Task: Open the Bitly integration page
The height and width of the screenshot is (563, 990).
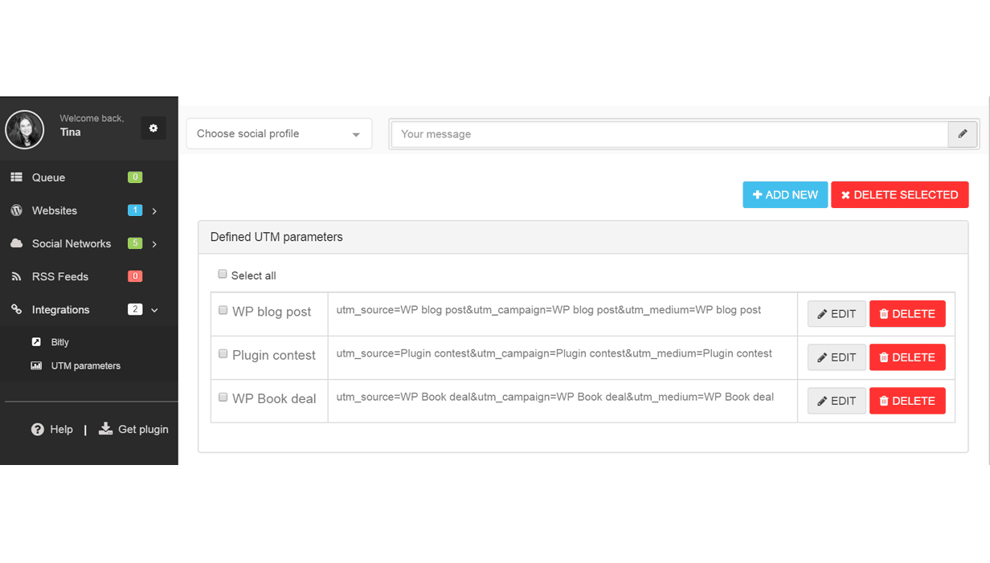Action: point(59,342)
